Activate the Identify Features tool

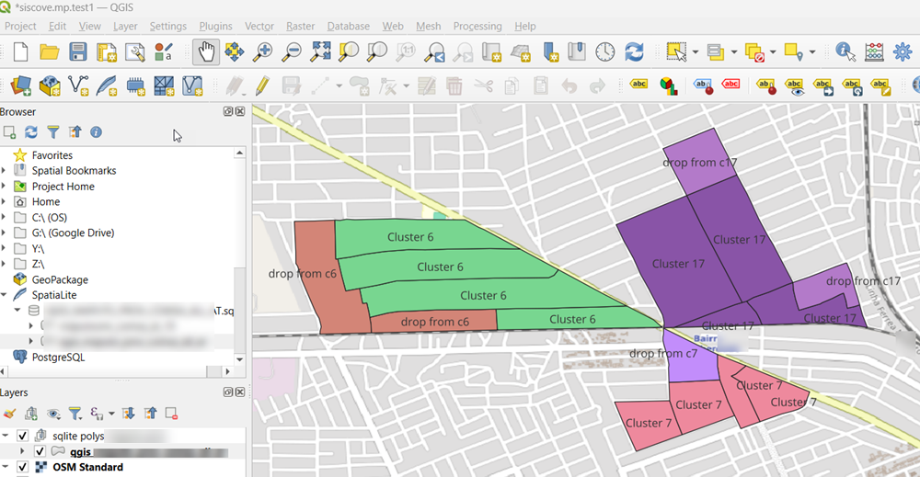pyautogui.click(x=845, y=52)
